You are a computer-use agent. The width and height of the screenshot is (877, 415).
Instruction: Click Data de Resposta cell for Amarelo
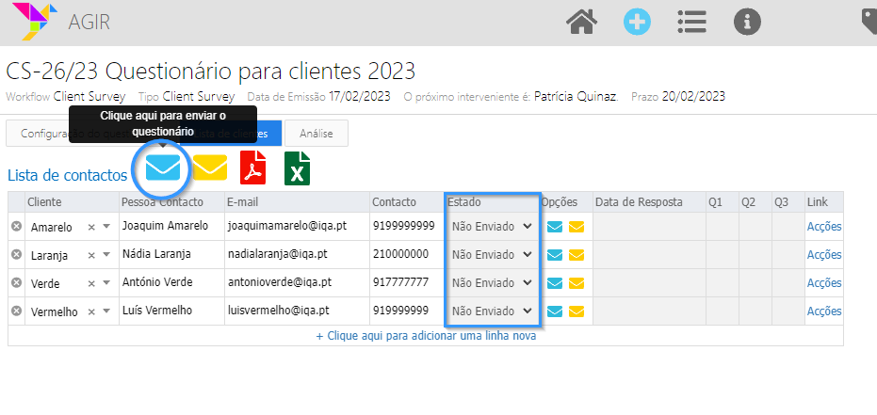coord(649,226)
